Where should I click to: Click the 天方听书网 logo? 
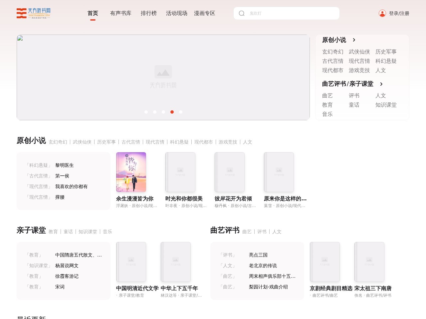(x=33, y=13)
